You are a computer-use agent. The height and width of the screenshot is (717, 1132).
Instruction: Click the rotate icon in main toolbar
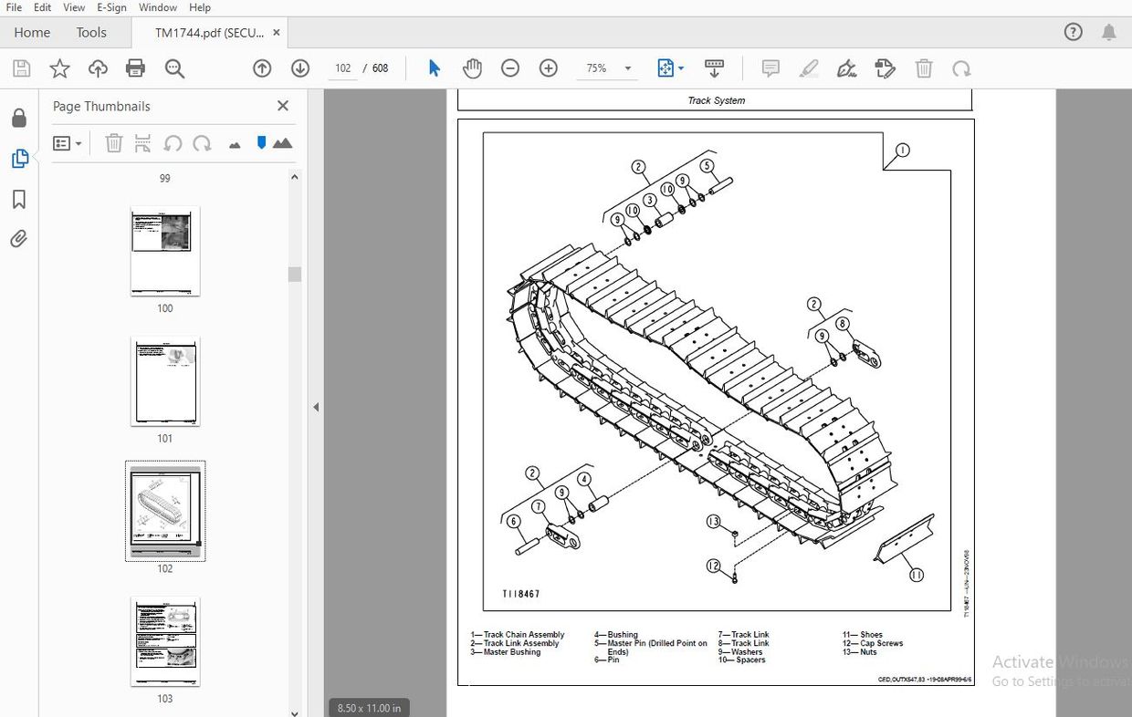point(961,68)
